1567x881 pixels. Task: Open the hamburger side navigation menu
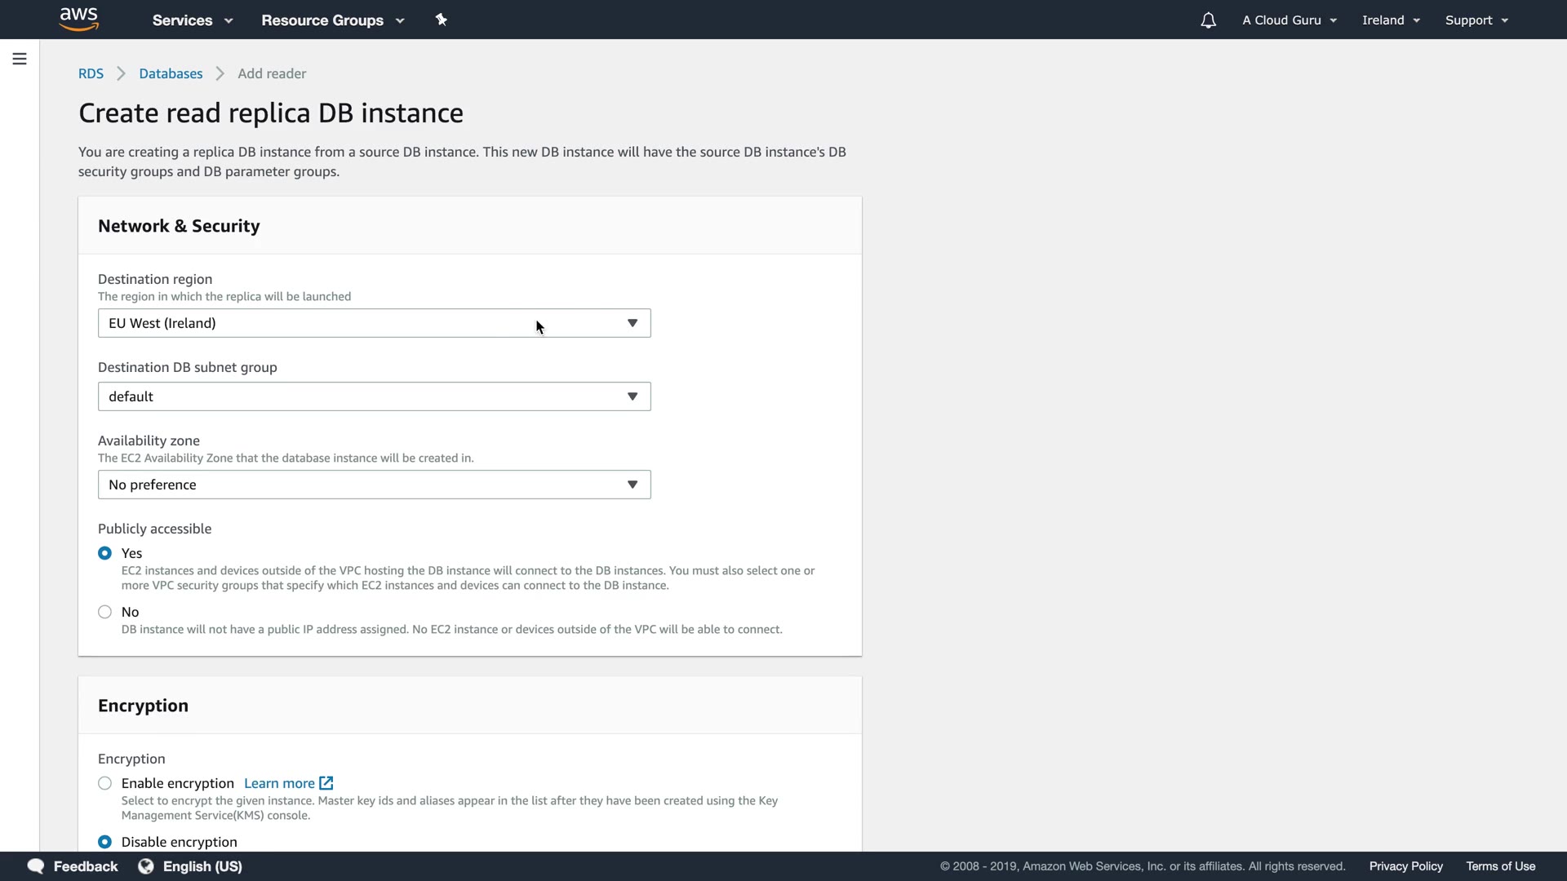point(20,59)
